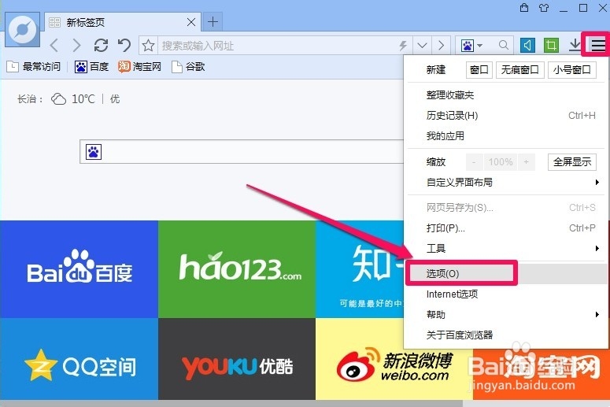Click 窗口 button to open new window

coord(479,70)
